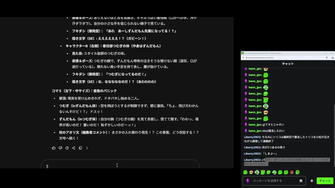Click bann_jpn username on 'bba)復活したわい' message
This screenshot has height=188, width=335.
tap(255, 131)
